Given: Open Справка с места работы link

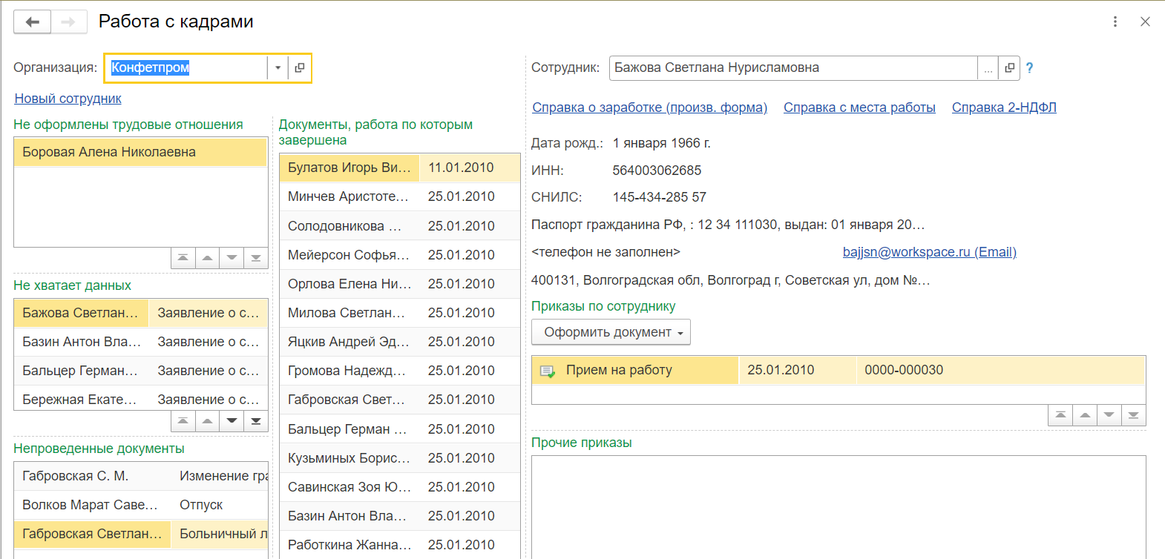Looking at the screenshot, I should click(x=859, y=107).
